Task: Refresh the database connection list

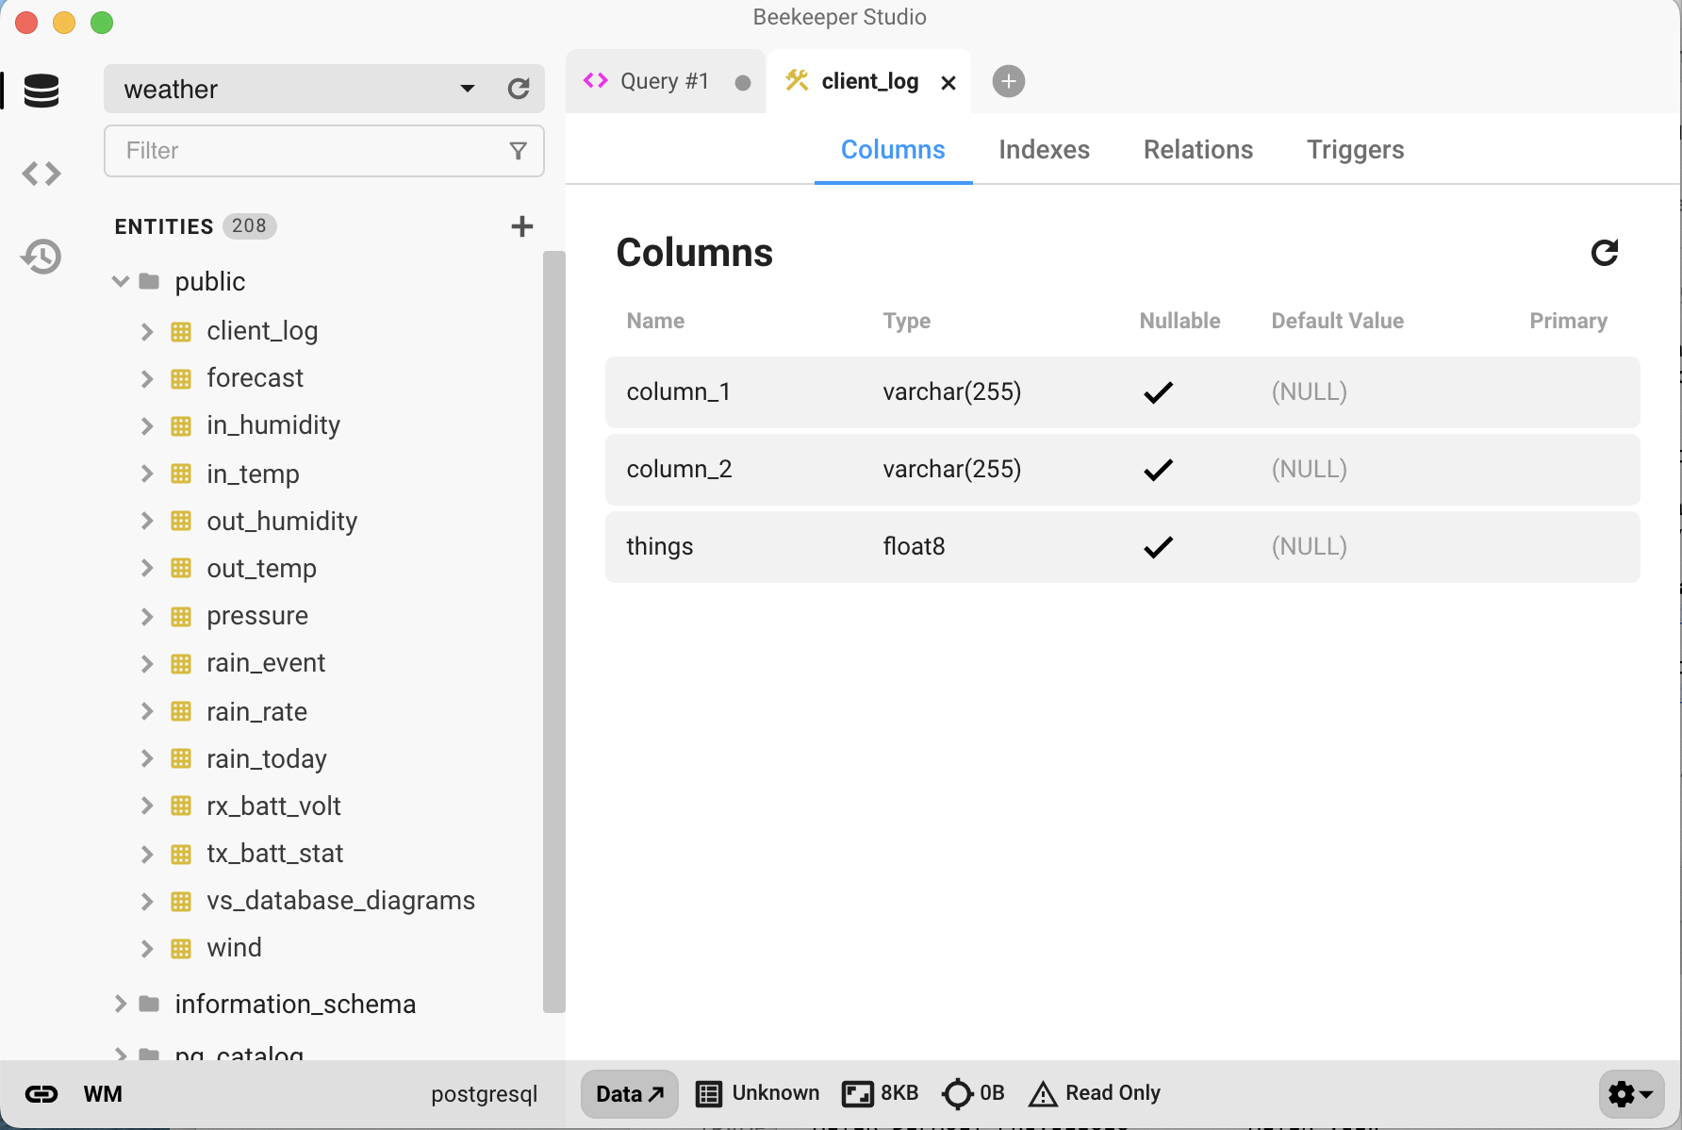Action: [519, 89]
